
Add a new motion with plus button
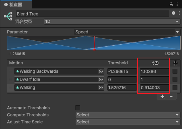[163, 97]
